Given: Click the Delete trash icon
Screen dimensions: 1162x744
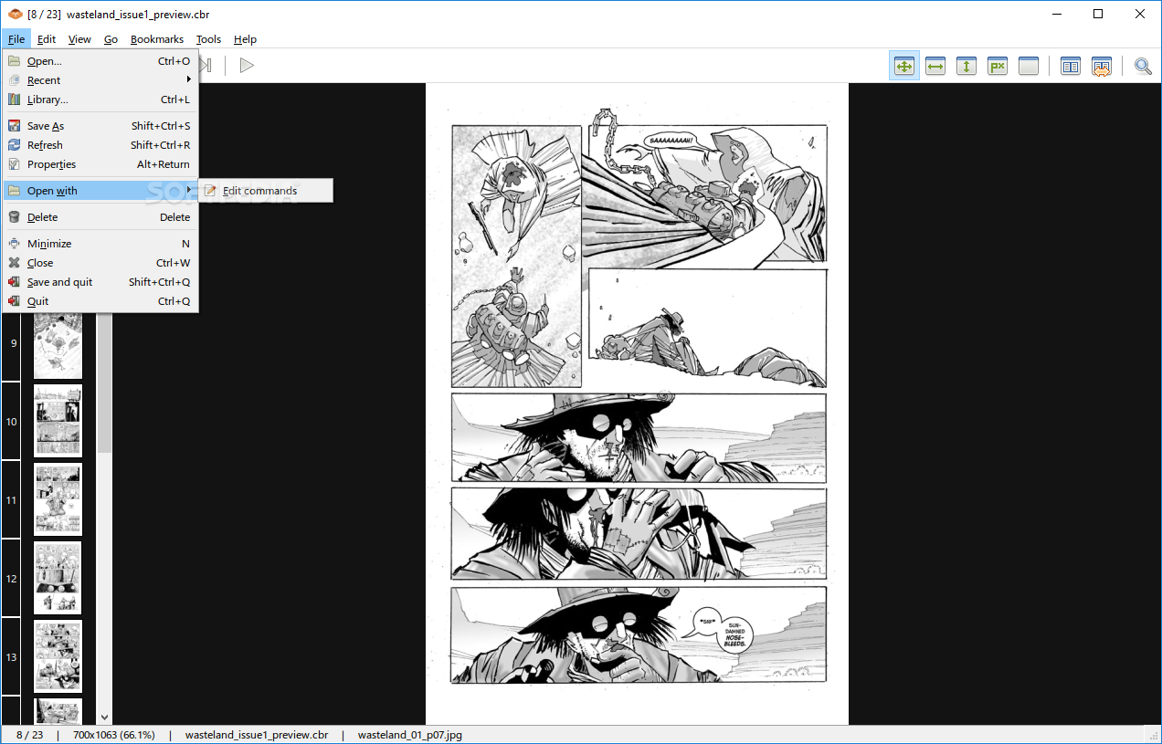Looking at the screenshot, I should [x=14, y=217].
